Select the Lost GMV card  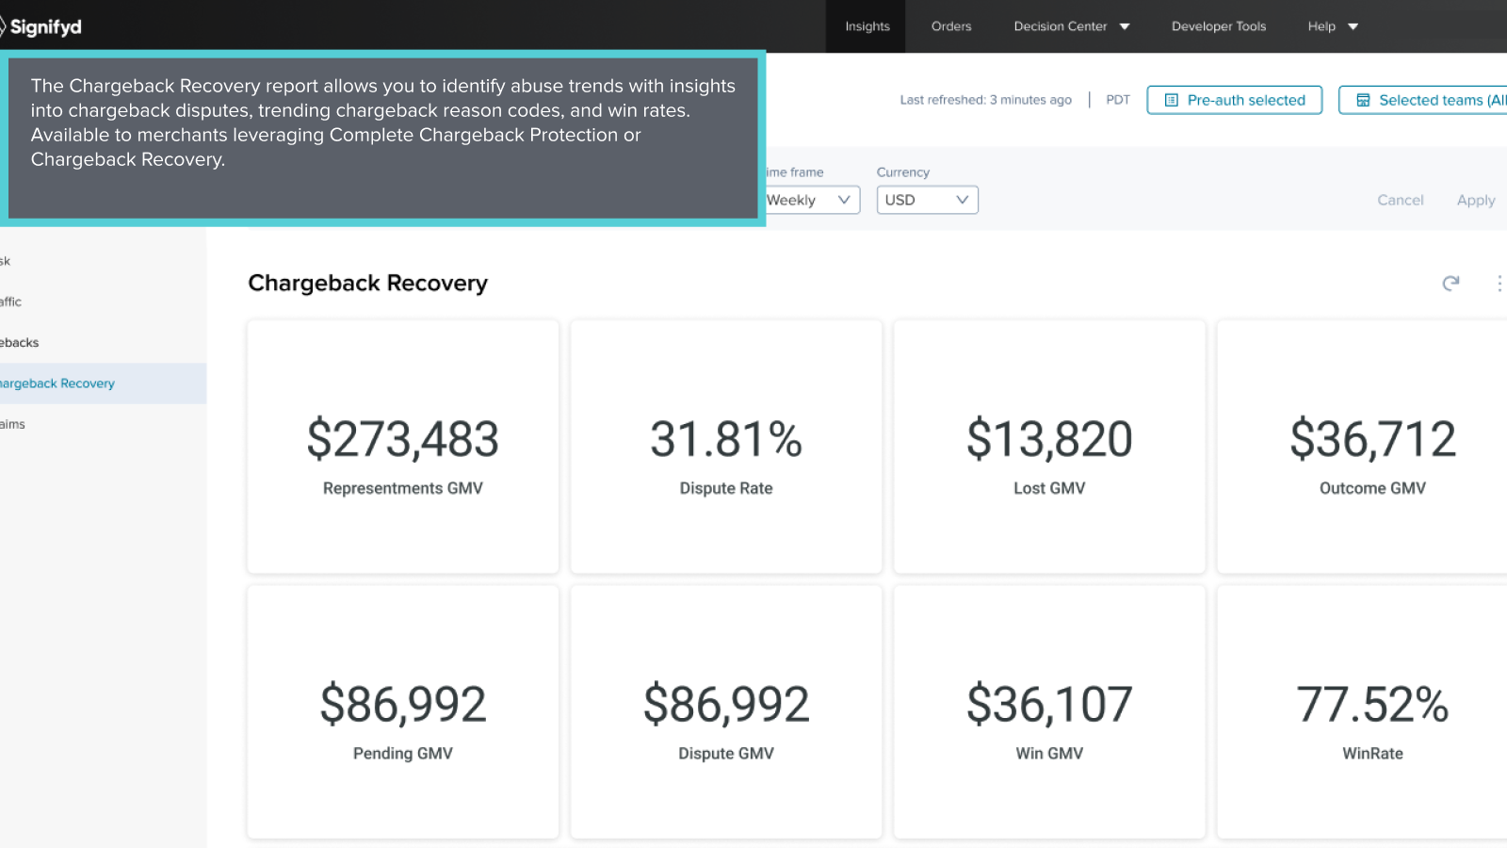pos(1049,447)
